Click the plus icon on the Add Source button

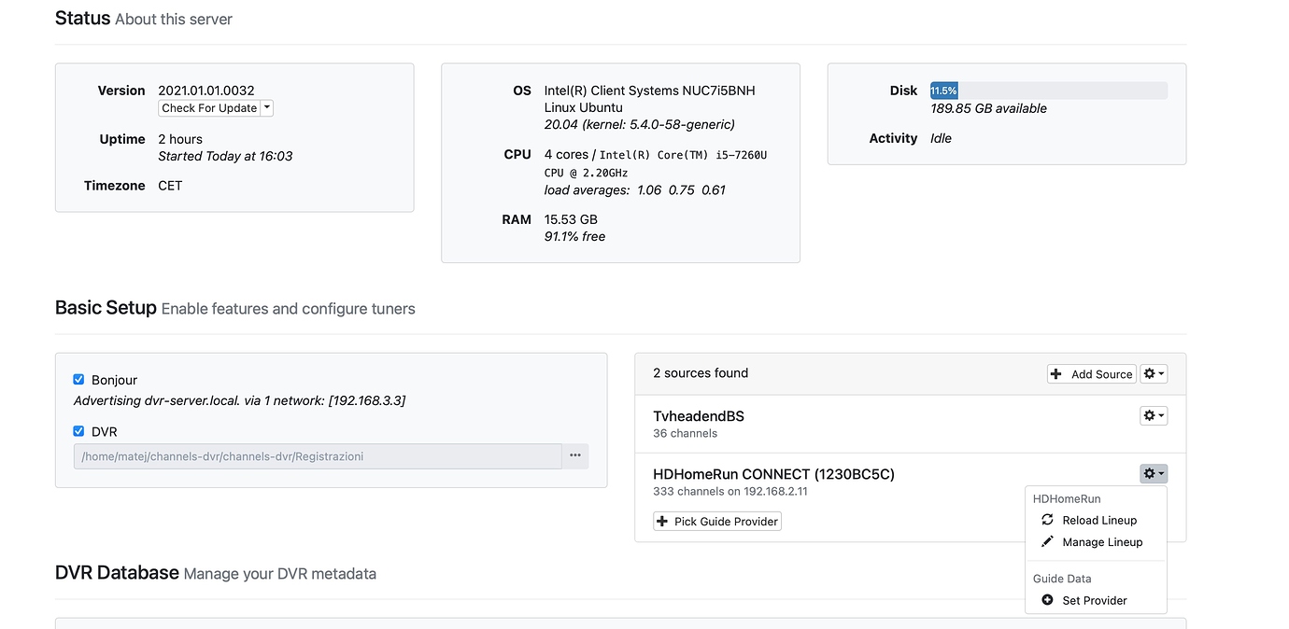1056,373
